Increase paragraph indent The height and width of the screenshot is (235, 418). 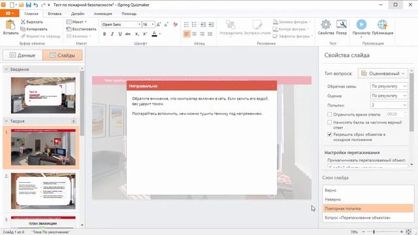click(x=211, y=25)
